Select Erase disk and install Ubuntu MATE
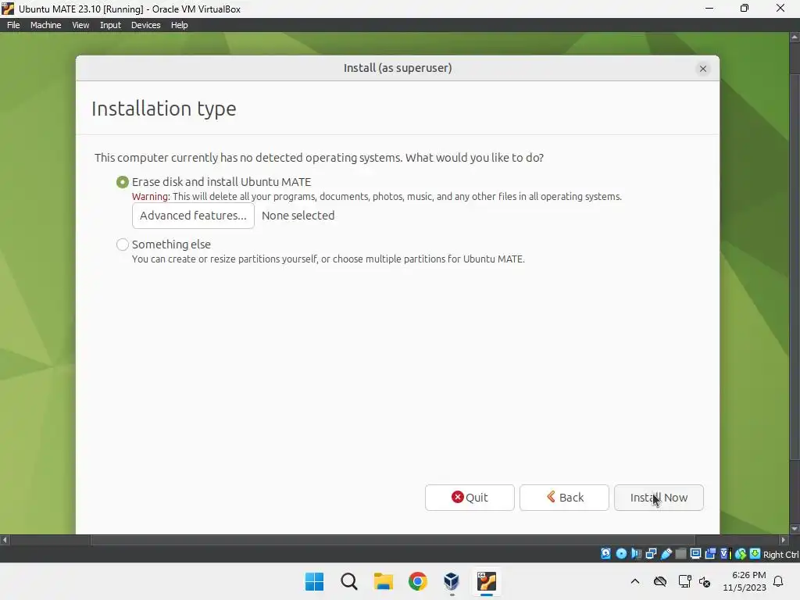This screenshot has width=800, height=600. [123, 182]
